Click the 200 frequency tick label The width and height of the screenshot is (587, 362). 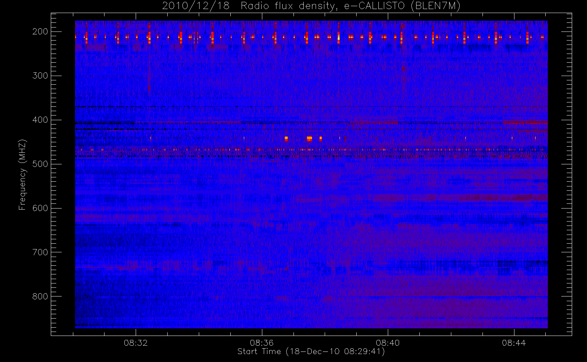[40, 31]
